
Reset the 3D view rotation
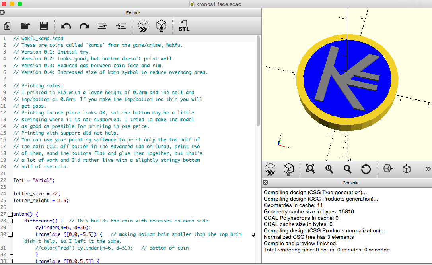(366, 169)
